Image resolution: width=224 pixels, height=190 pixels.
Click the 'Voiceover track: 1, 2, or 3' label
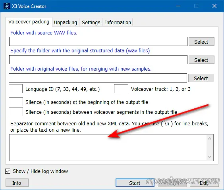tap(161, 89)
